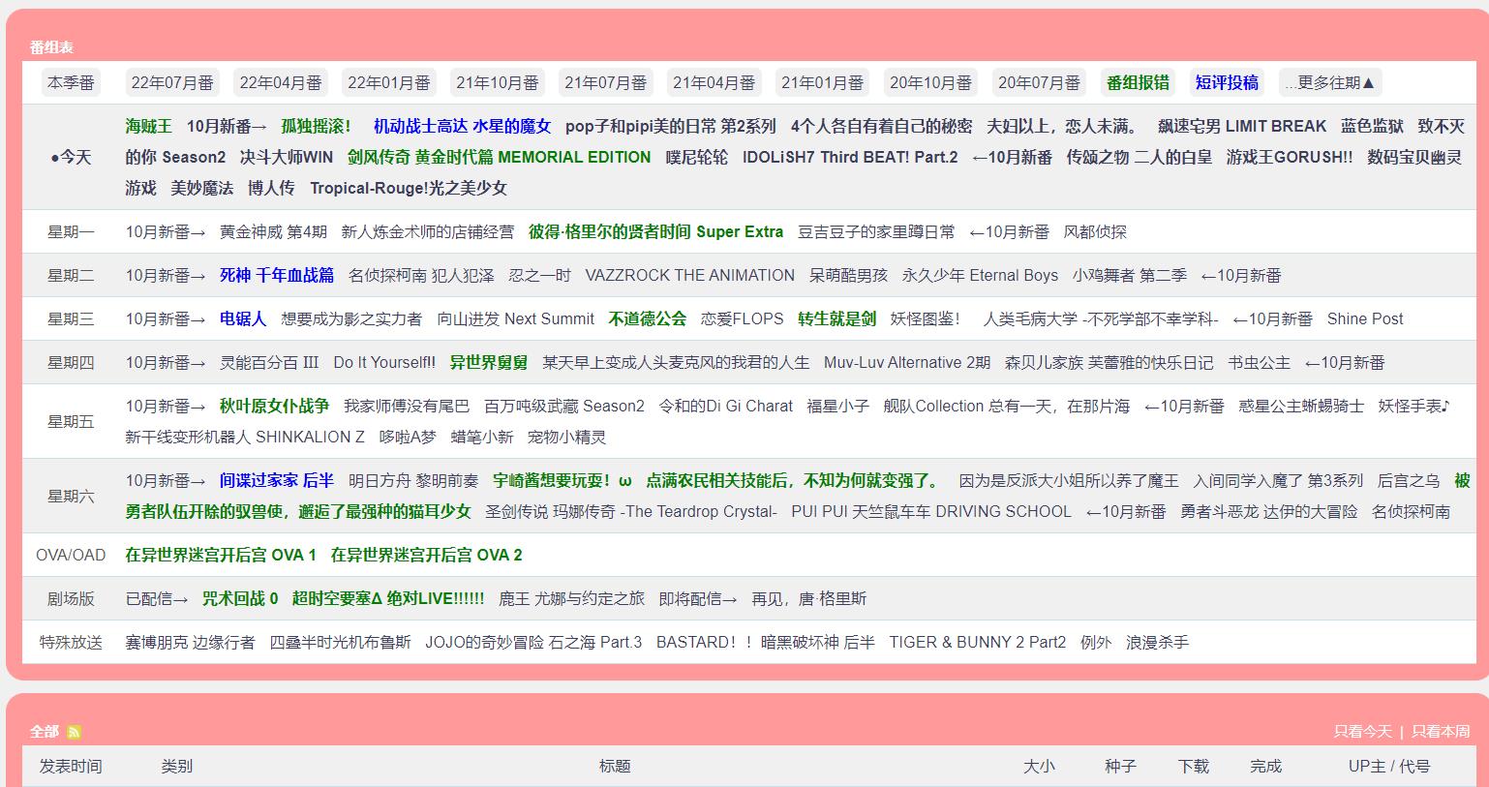This screenshot has width=1489, height=787.
Task: Click 不道德公会 link
Action: tap(648, 318)
